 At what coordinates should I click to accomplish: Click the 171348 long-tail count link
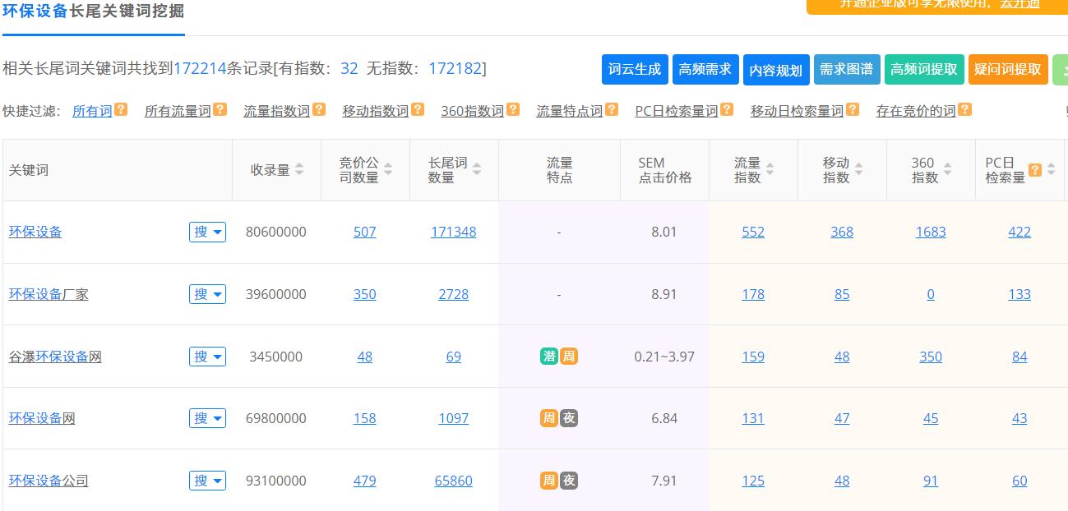point(453,232)
